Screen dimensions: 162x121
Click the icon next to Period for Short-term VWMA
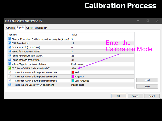coord(10,52)
